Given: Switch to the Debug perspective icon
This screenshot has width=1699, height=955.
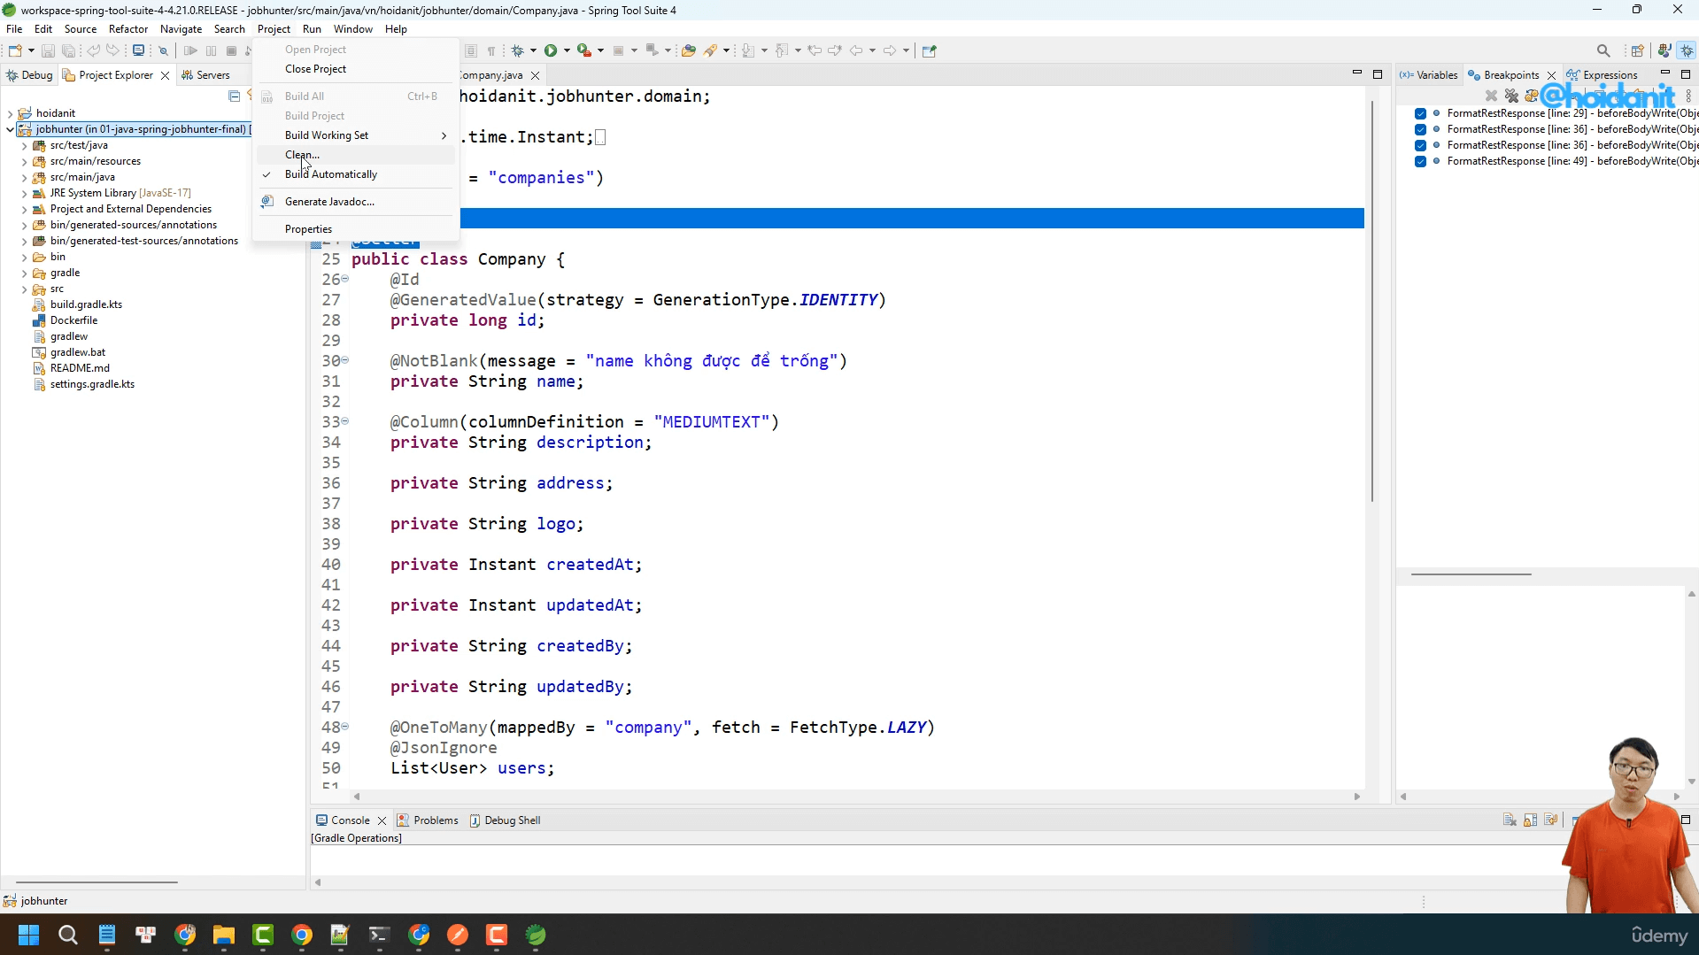Looking at the screenshot, I should tap(1687, 50).
